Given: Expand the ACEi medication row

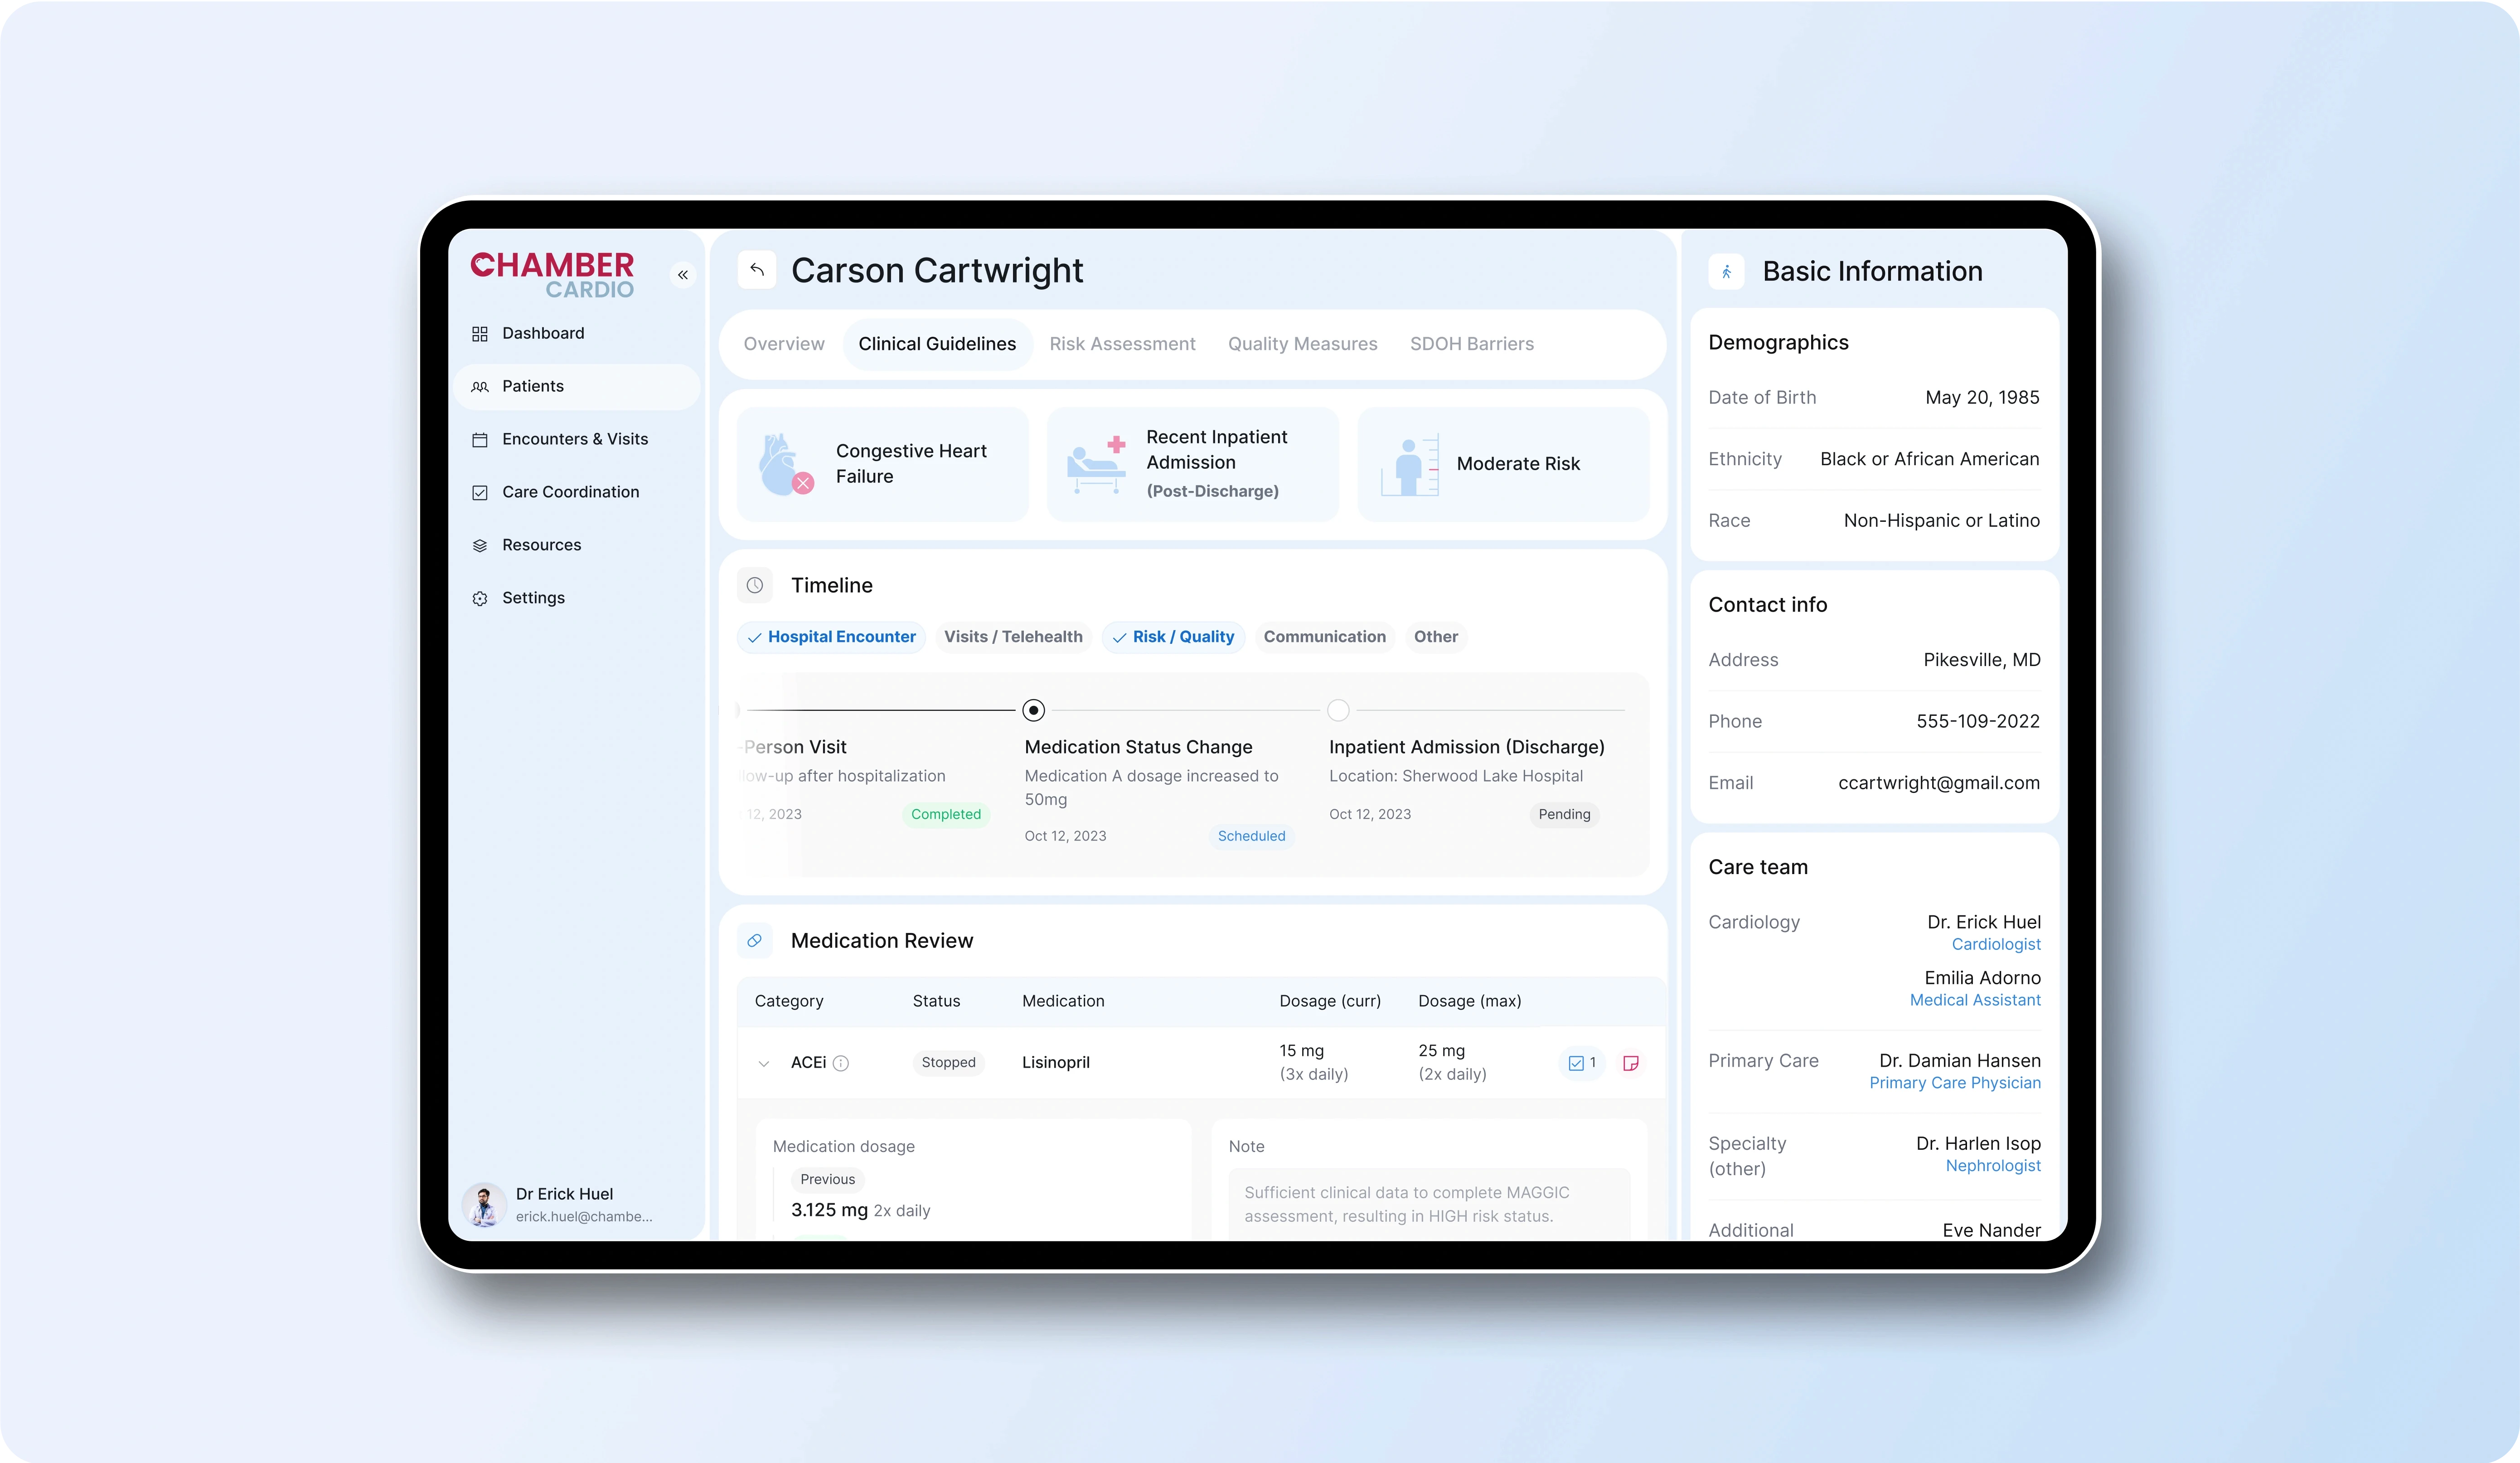Looking at the screenshot, I should [764, 1063].
